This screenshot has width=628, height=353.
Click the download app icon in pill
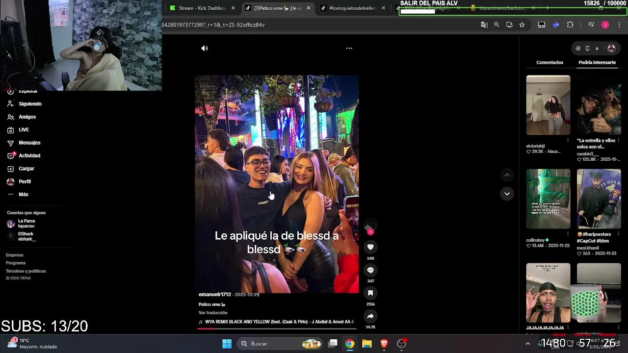[x=597, y=48]
